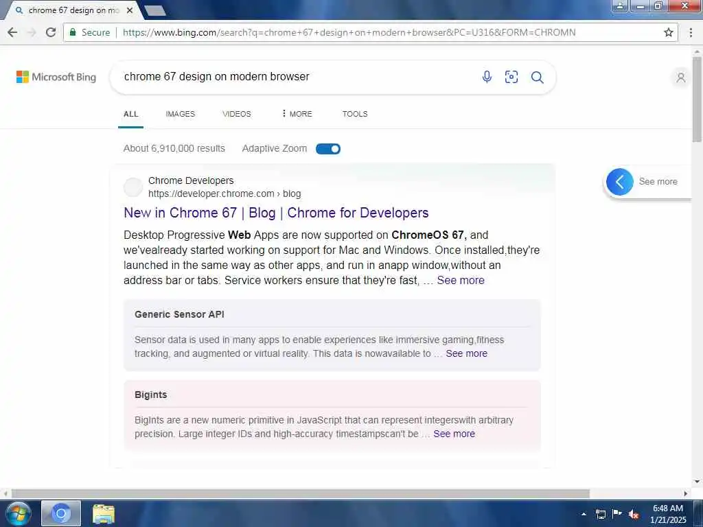703x527 pixels.
Task: Select the browser tab titled chrome 67 design
Action: (73, 10)
